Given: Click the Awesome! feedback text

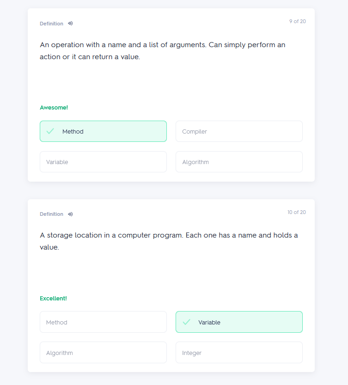Looking at the screenshot, I should coord(54,108).
